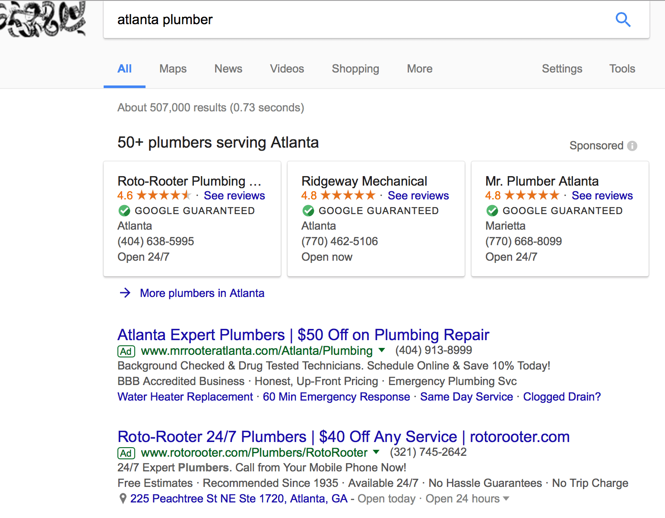The image size is (665, 518).
Task: Click Roto-Rooter Plumbing star rating
Action: pyautogui.click(x=164, y=196)
